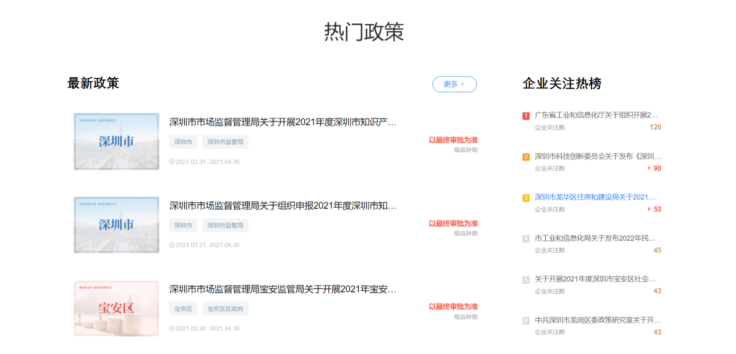Open the 宝安监管局 policy title link
The width and height of the screenshot is (736, 354).
pos(282,289)
